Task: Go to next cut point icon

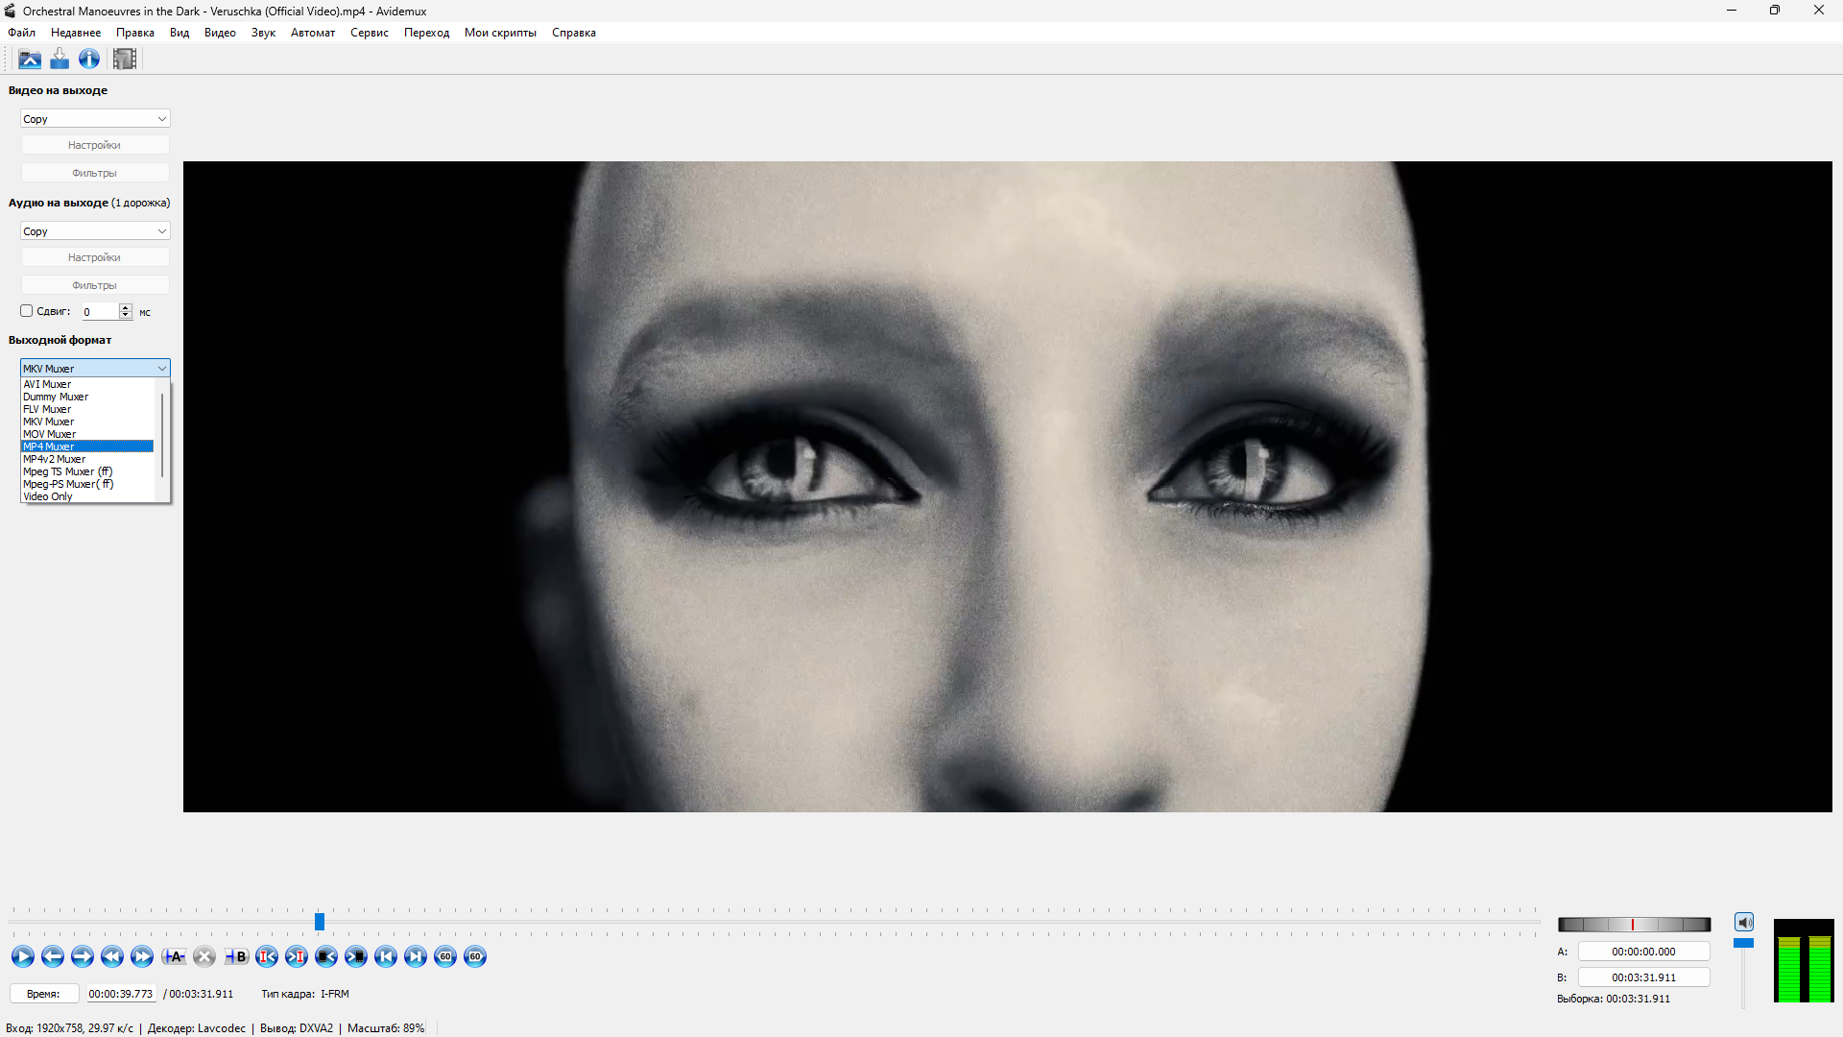Action: point(297,956)
